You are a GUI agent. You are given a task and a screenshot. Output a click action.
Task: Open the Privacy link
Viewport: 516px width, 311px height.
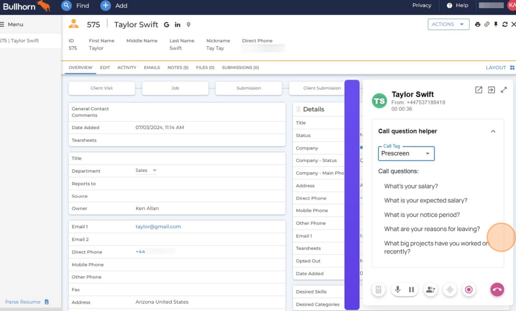[x=422, y=5]
